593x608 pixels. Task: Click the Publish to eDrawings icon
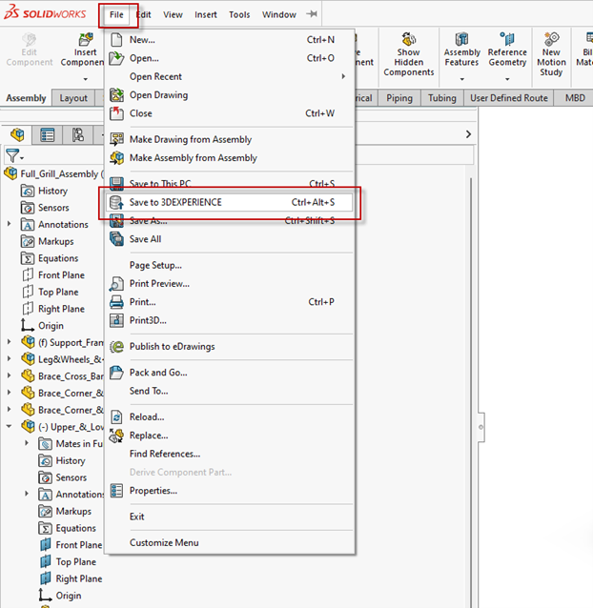pyautogui.click(x=116, y=346)
